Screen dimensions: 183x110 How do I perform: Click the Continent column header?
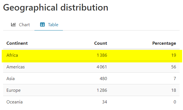pos(17,43)
